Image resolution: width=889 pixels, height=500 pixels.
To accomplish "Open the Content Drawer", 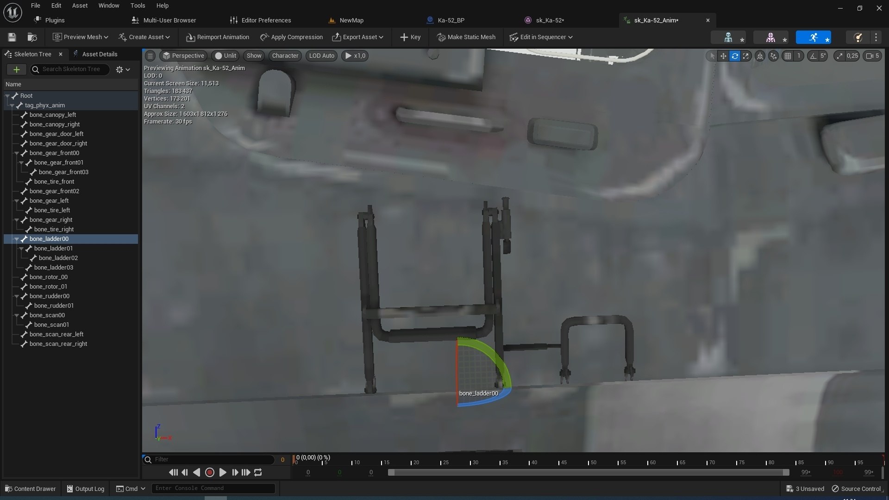I will 30,489.
